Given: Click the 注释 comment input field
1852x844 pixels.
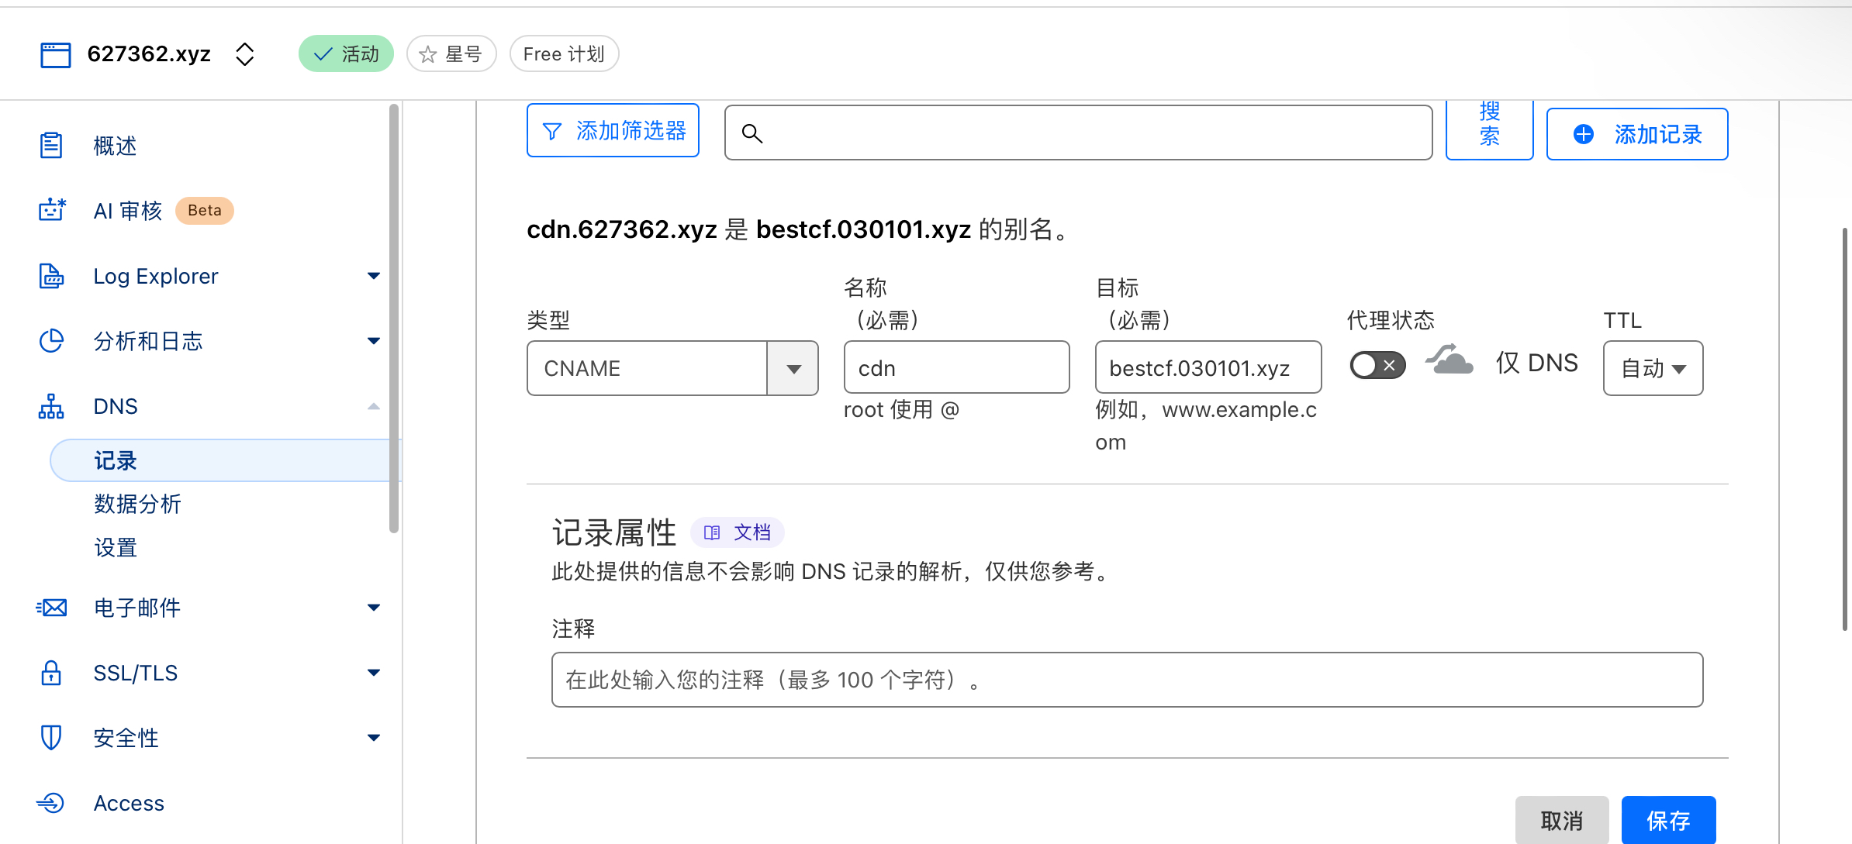Looking at the screenshot, I should tap(1127, 680).
